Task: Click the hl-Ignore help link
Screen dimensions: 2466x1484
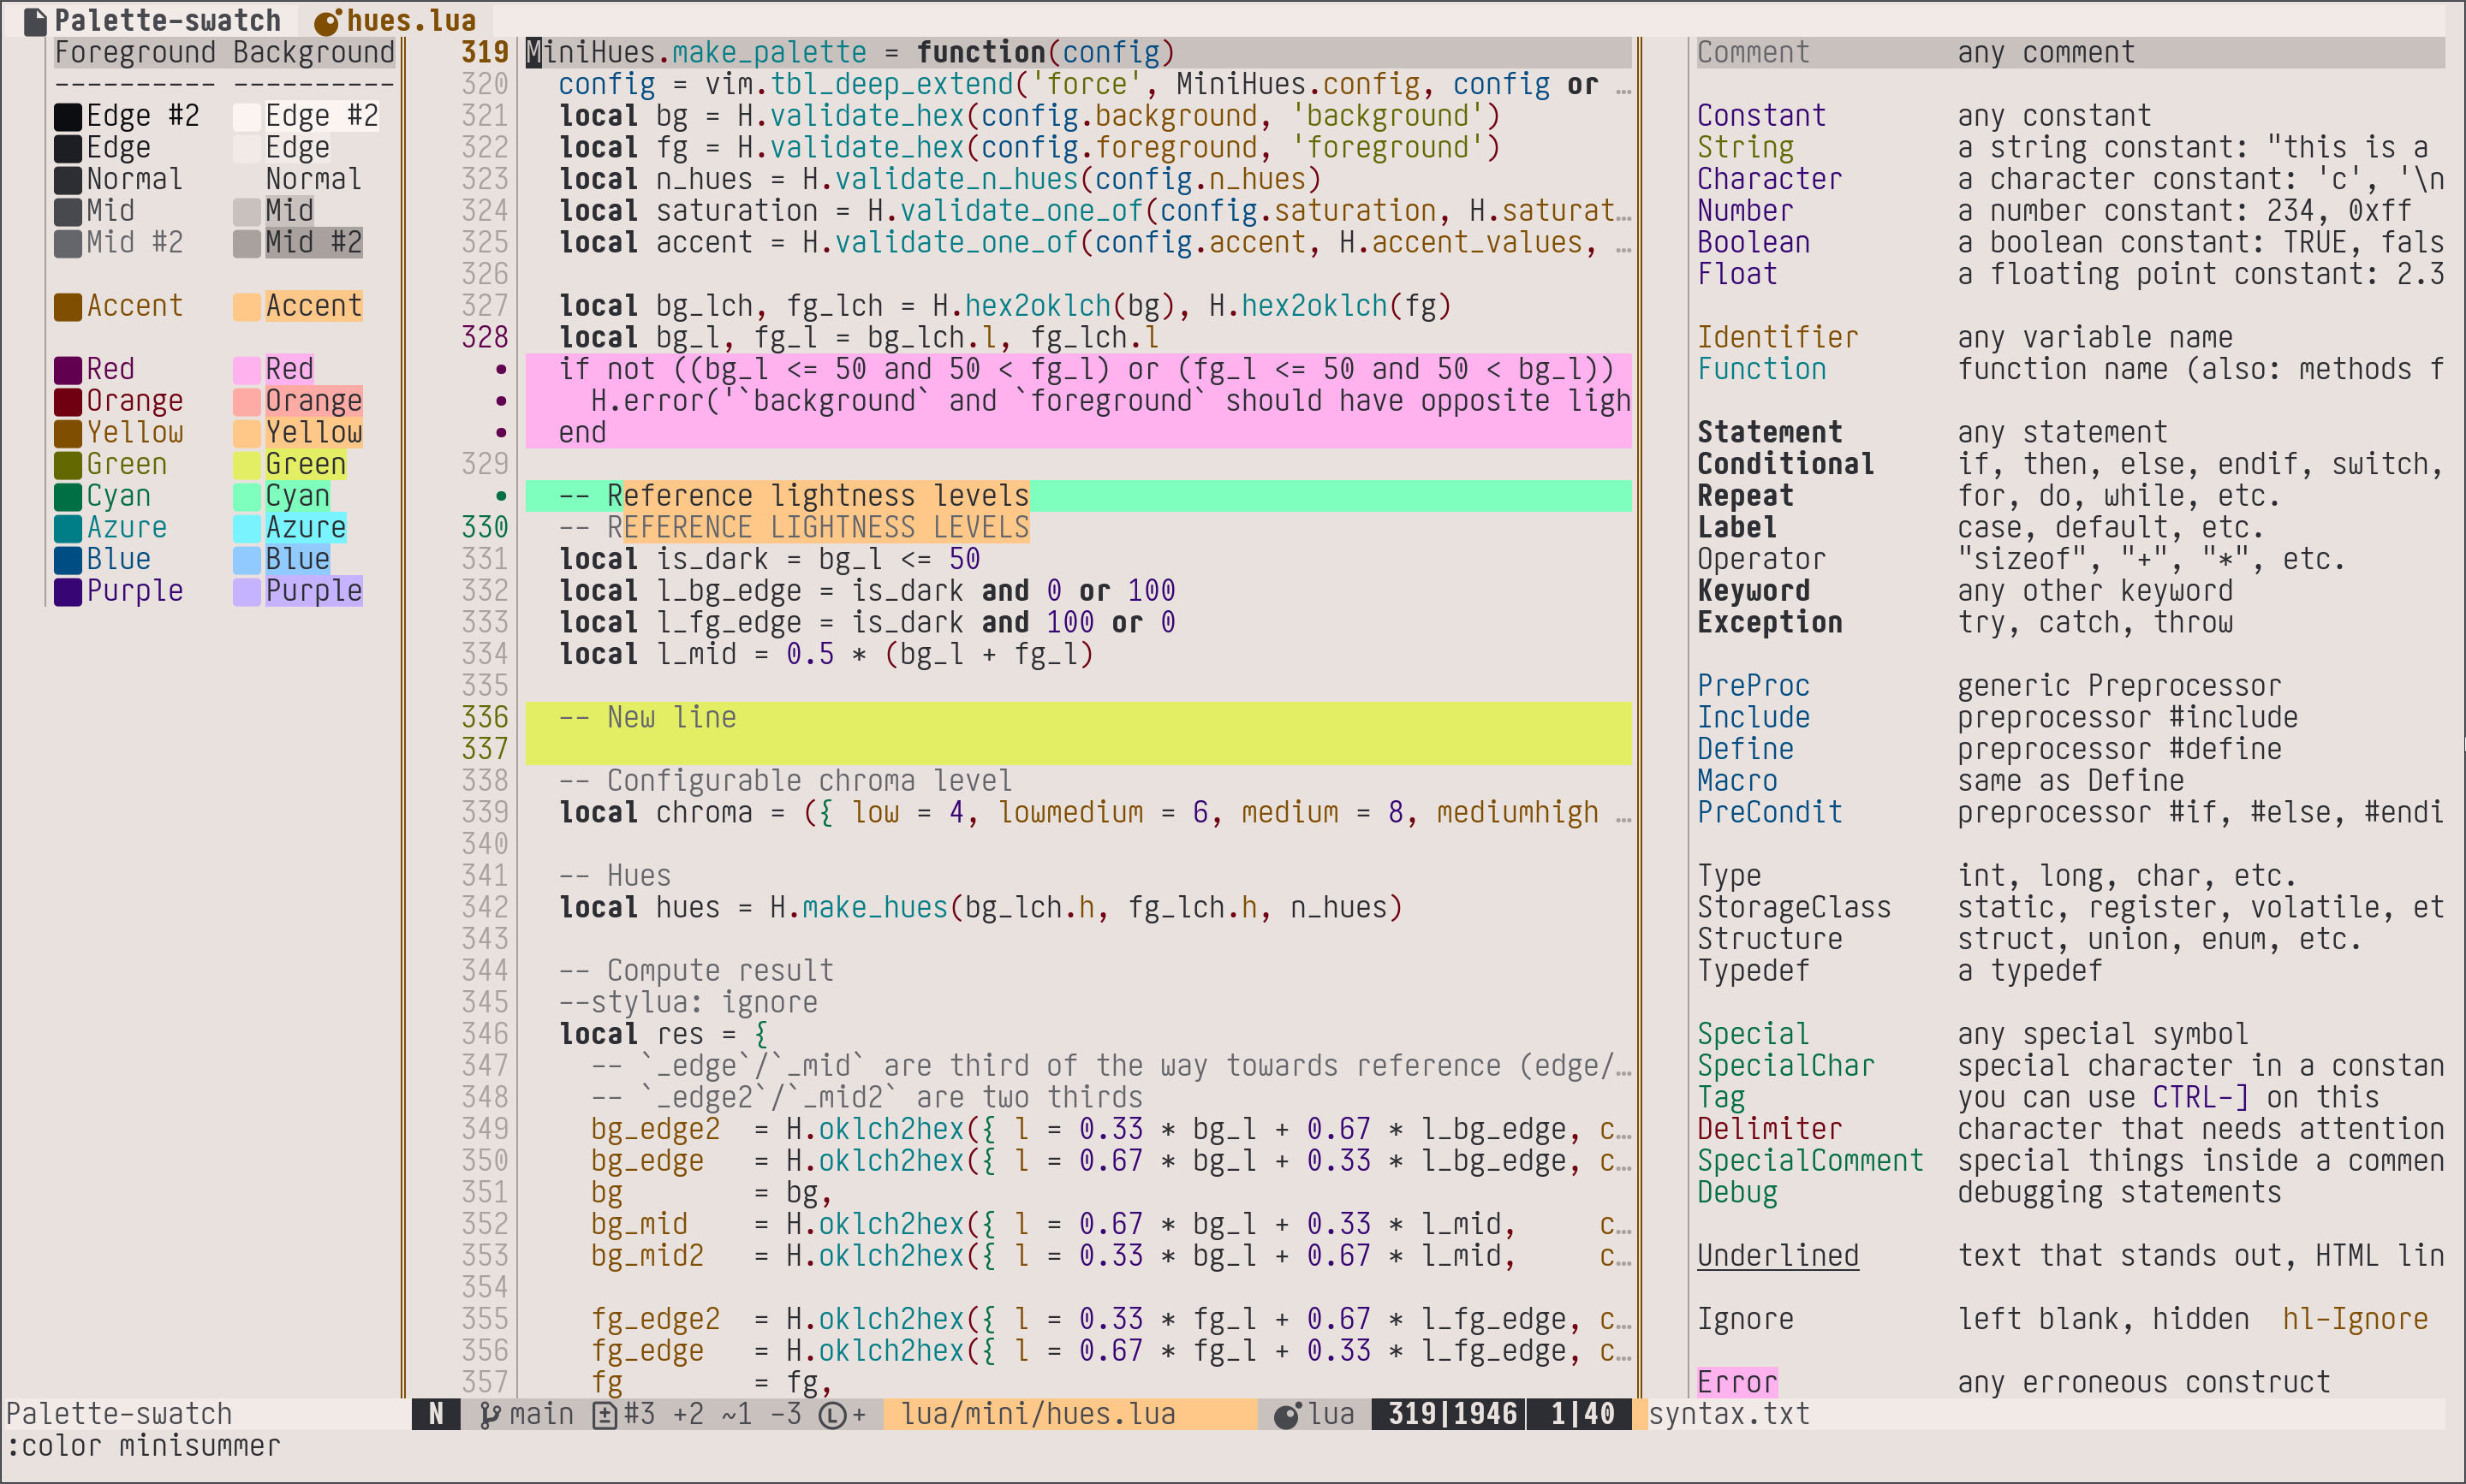Action: tap(2354, 1319)
